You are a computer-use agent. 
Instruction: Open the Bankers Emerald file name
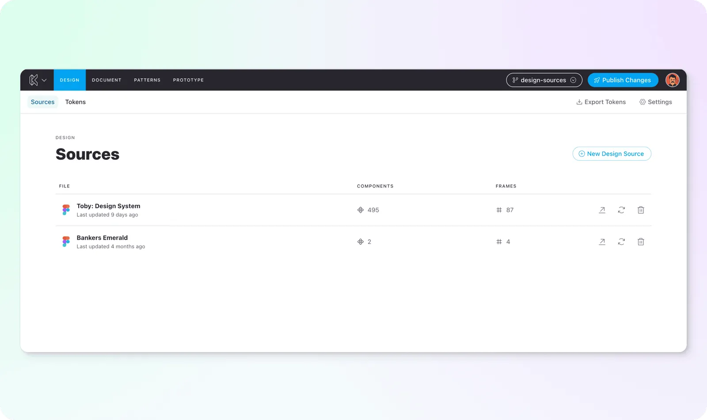tap(102, 238)
